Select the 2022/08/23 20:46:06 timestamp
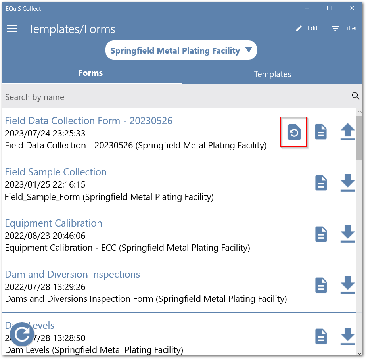The image size is (366, 359). [45, 236]
